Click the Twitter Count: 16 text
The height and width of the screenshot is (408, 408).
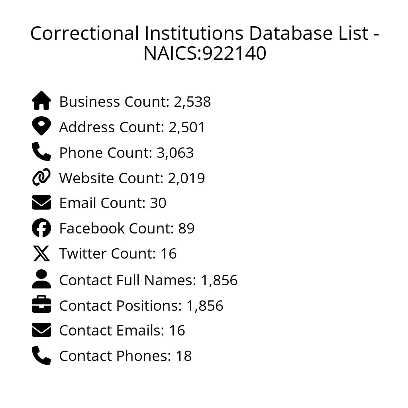tap(118, 254)
